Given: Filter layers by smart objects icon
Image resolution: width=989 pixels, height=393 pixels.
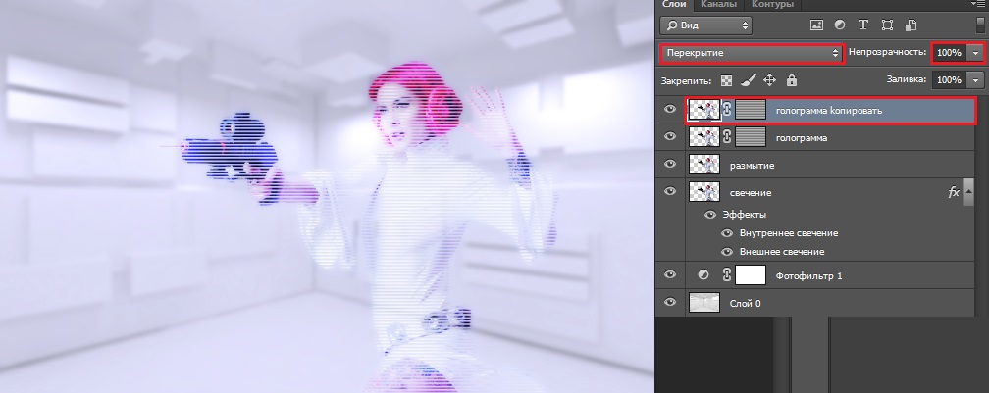Looking at the screenshot, I should pos(911,25).
